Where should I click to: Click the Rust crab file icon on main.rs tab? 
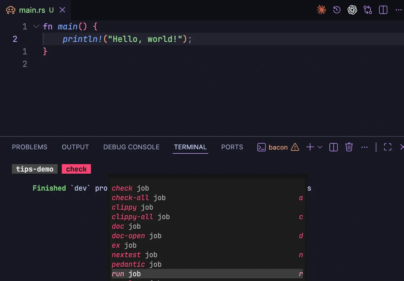[11, 10]
